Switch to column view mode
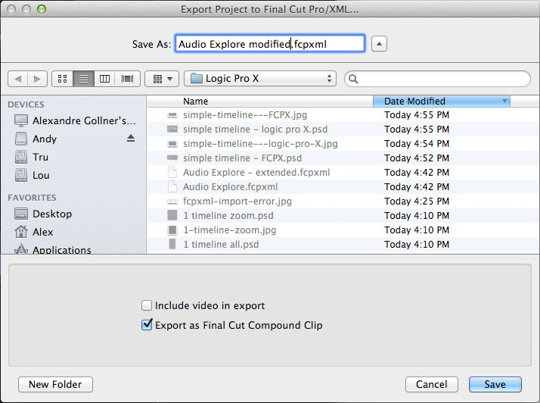The height and width of the screenshot is (403, 540). click(105, 79)
